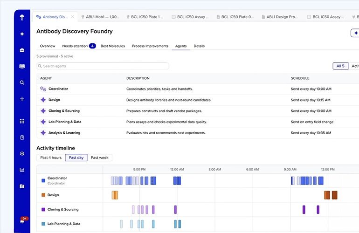The image size is (359, 233).
Task: Click the Cloning & Sourcing agent sparkle icon
Action: pos(43,111)
